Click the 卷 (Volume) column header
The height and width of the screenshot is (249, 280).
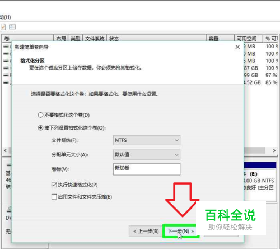28,39
